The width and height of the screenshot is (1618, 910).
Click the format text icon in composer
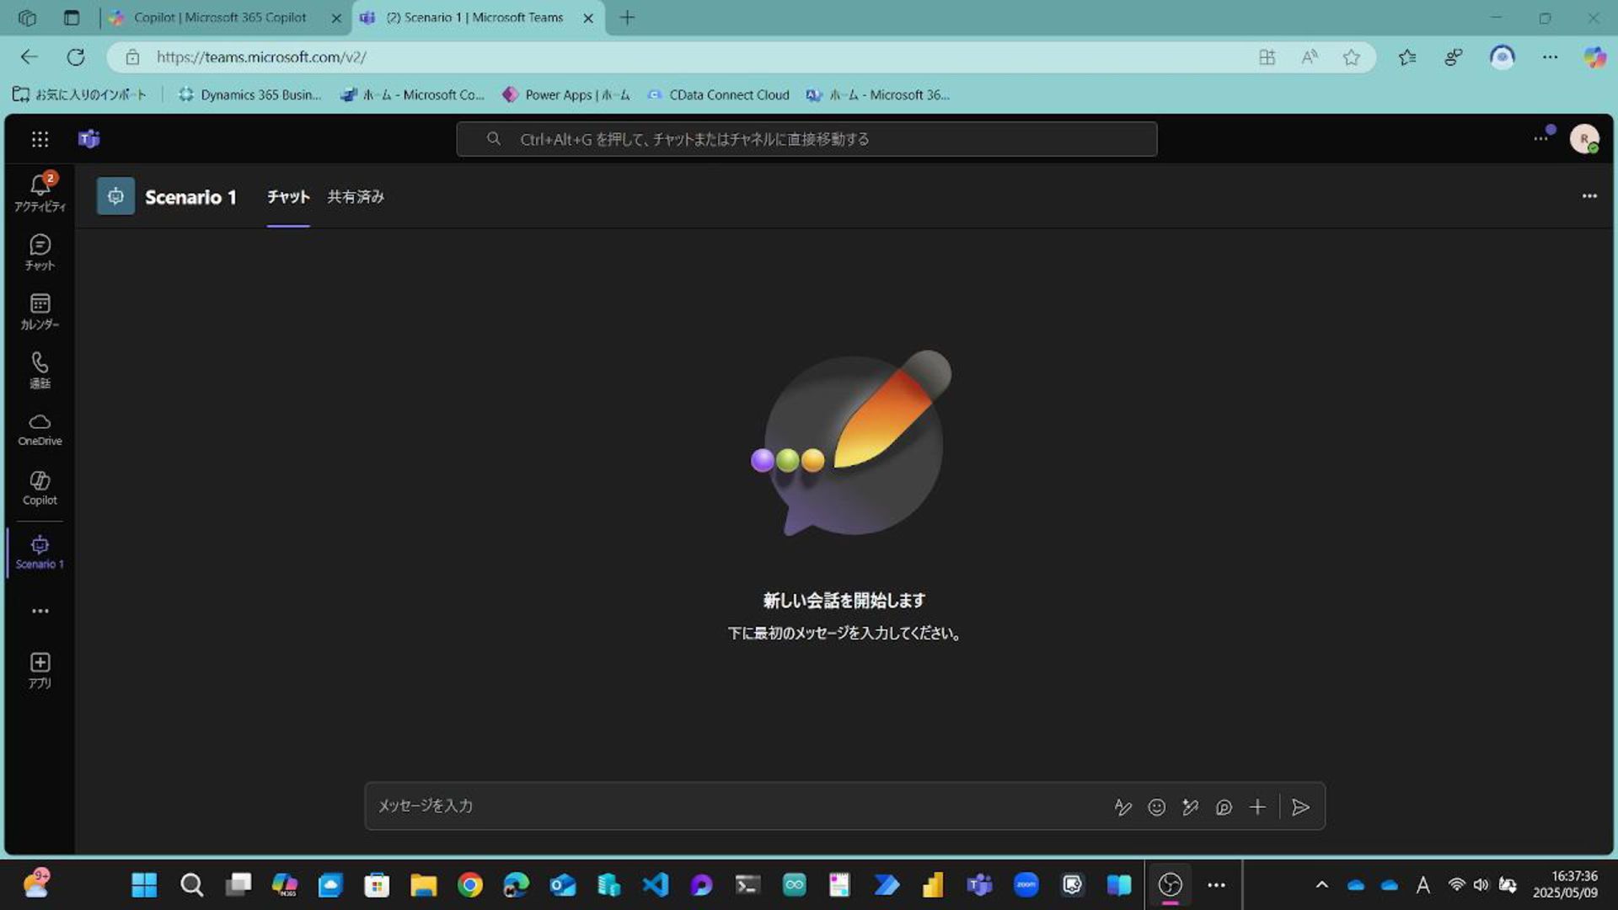1122,807
